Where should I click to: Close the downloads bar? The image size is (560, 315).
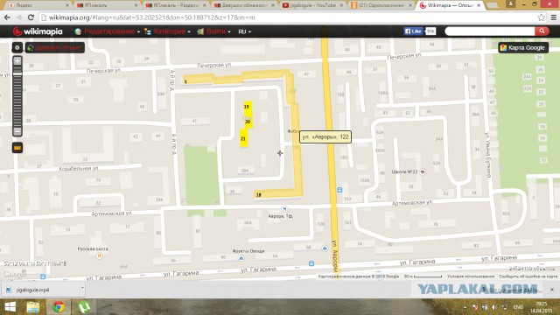[x=552, y=290]
